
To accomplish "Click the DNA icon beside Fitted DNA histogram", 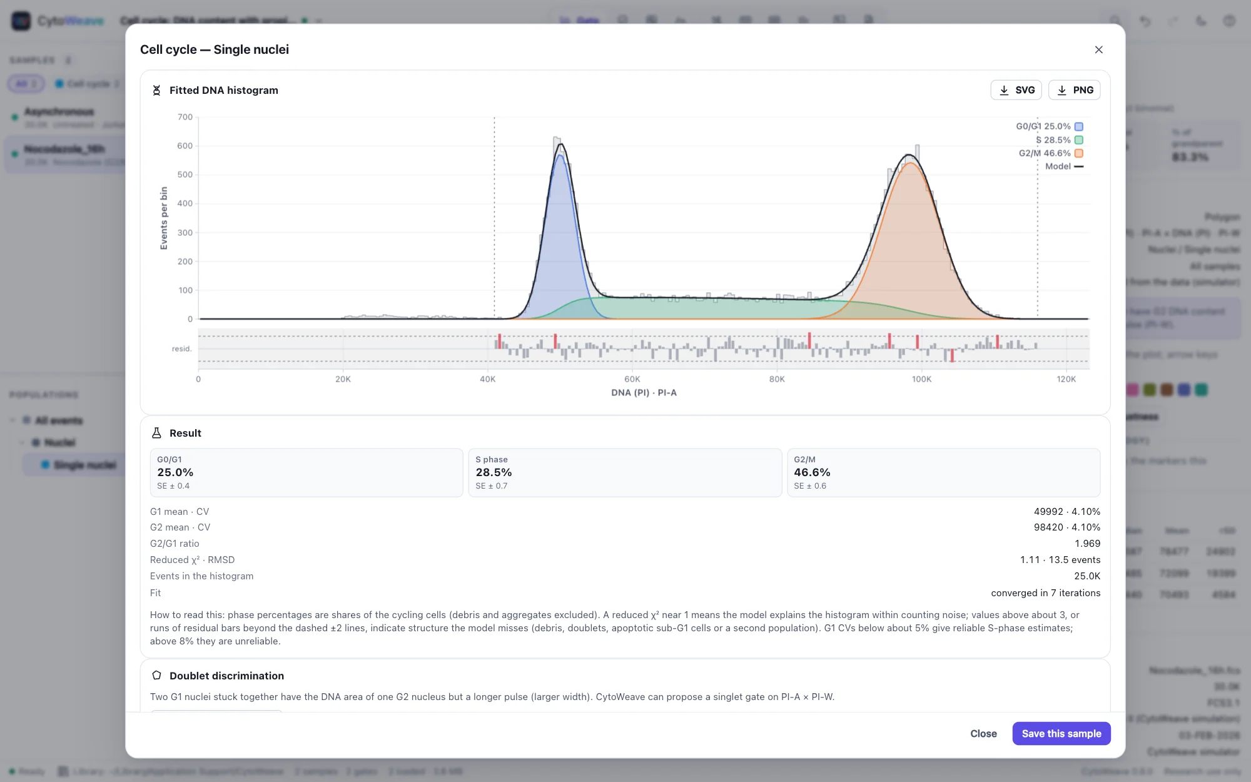I will pyautogui.click(x=156, y=90).
